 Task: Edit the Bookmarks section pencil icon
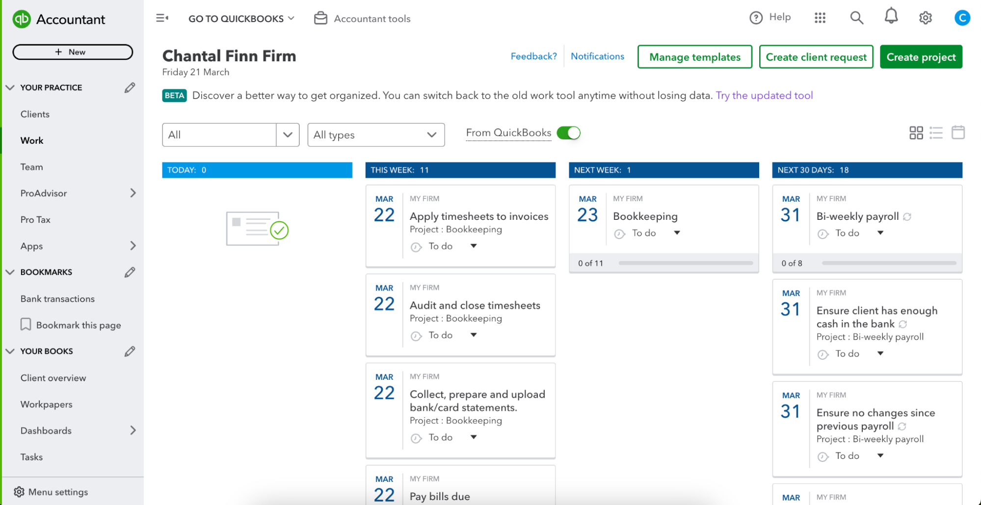pyautogui.click(x=130, y=272)
